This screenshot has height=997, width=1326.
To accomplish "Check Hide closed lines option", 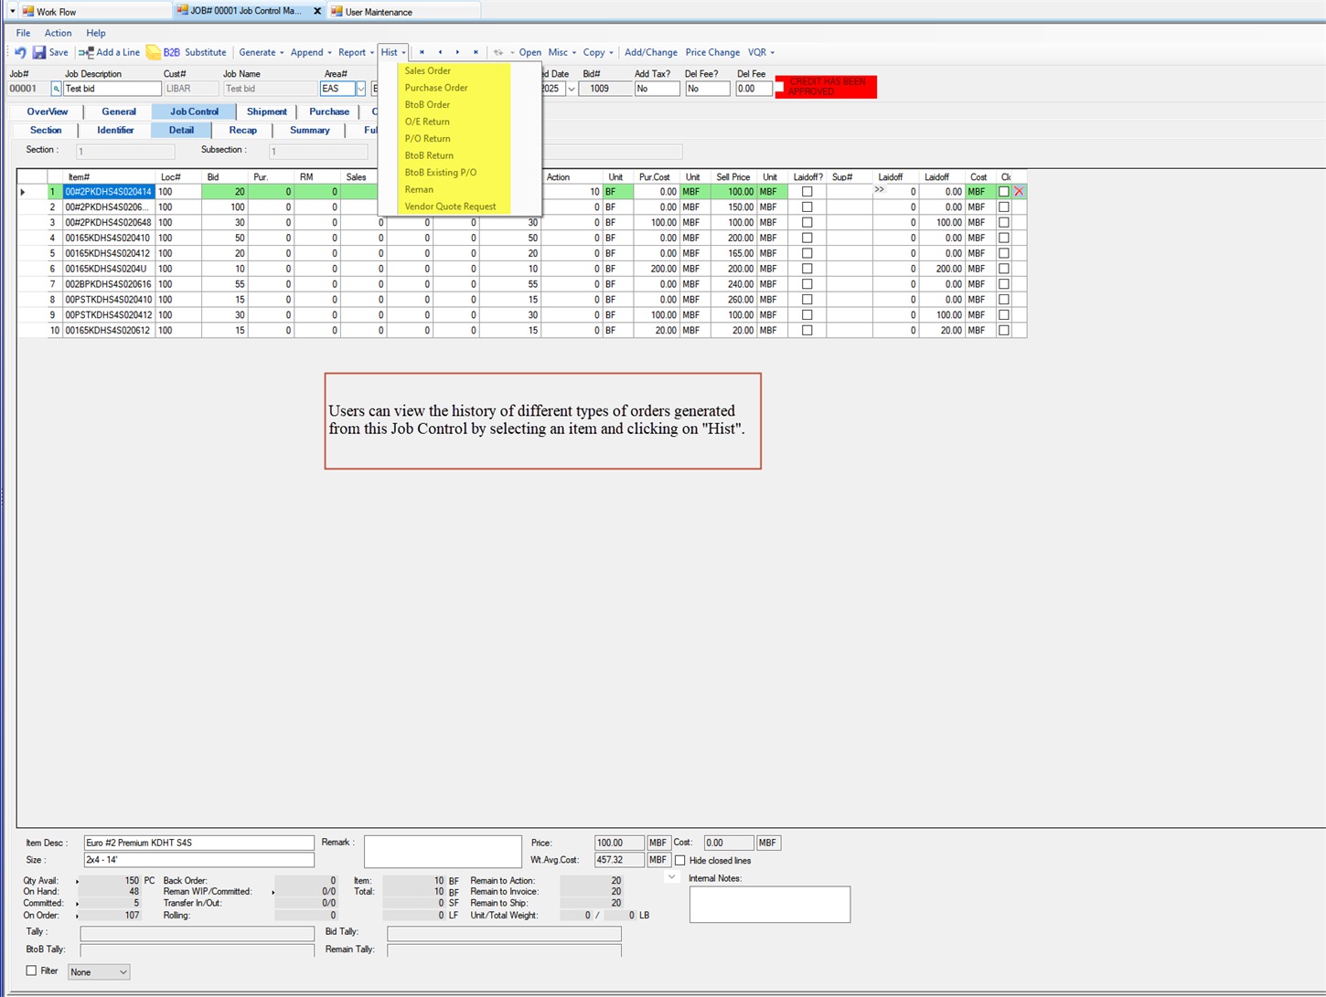I will [679, 861].
